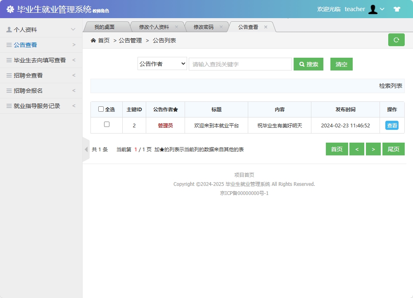Click the green refresh icon on the right

tap(396, 40)
